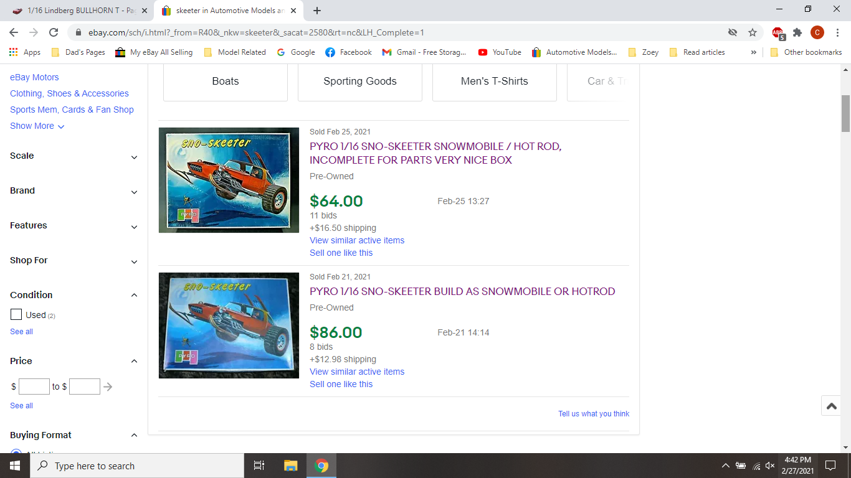Collapse the Buying Format filter
The height and width of the screenshot is (478, 851).
tap(74, 435)
